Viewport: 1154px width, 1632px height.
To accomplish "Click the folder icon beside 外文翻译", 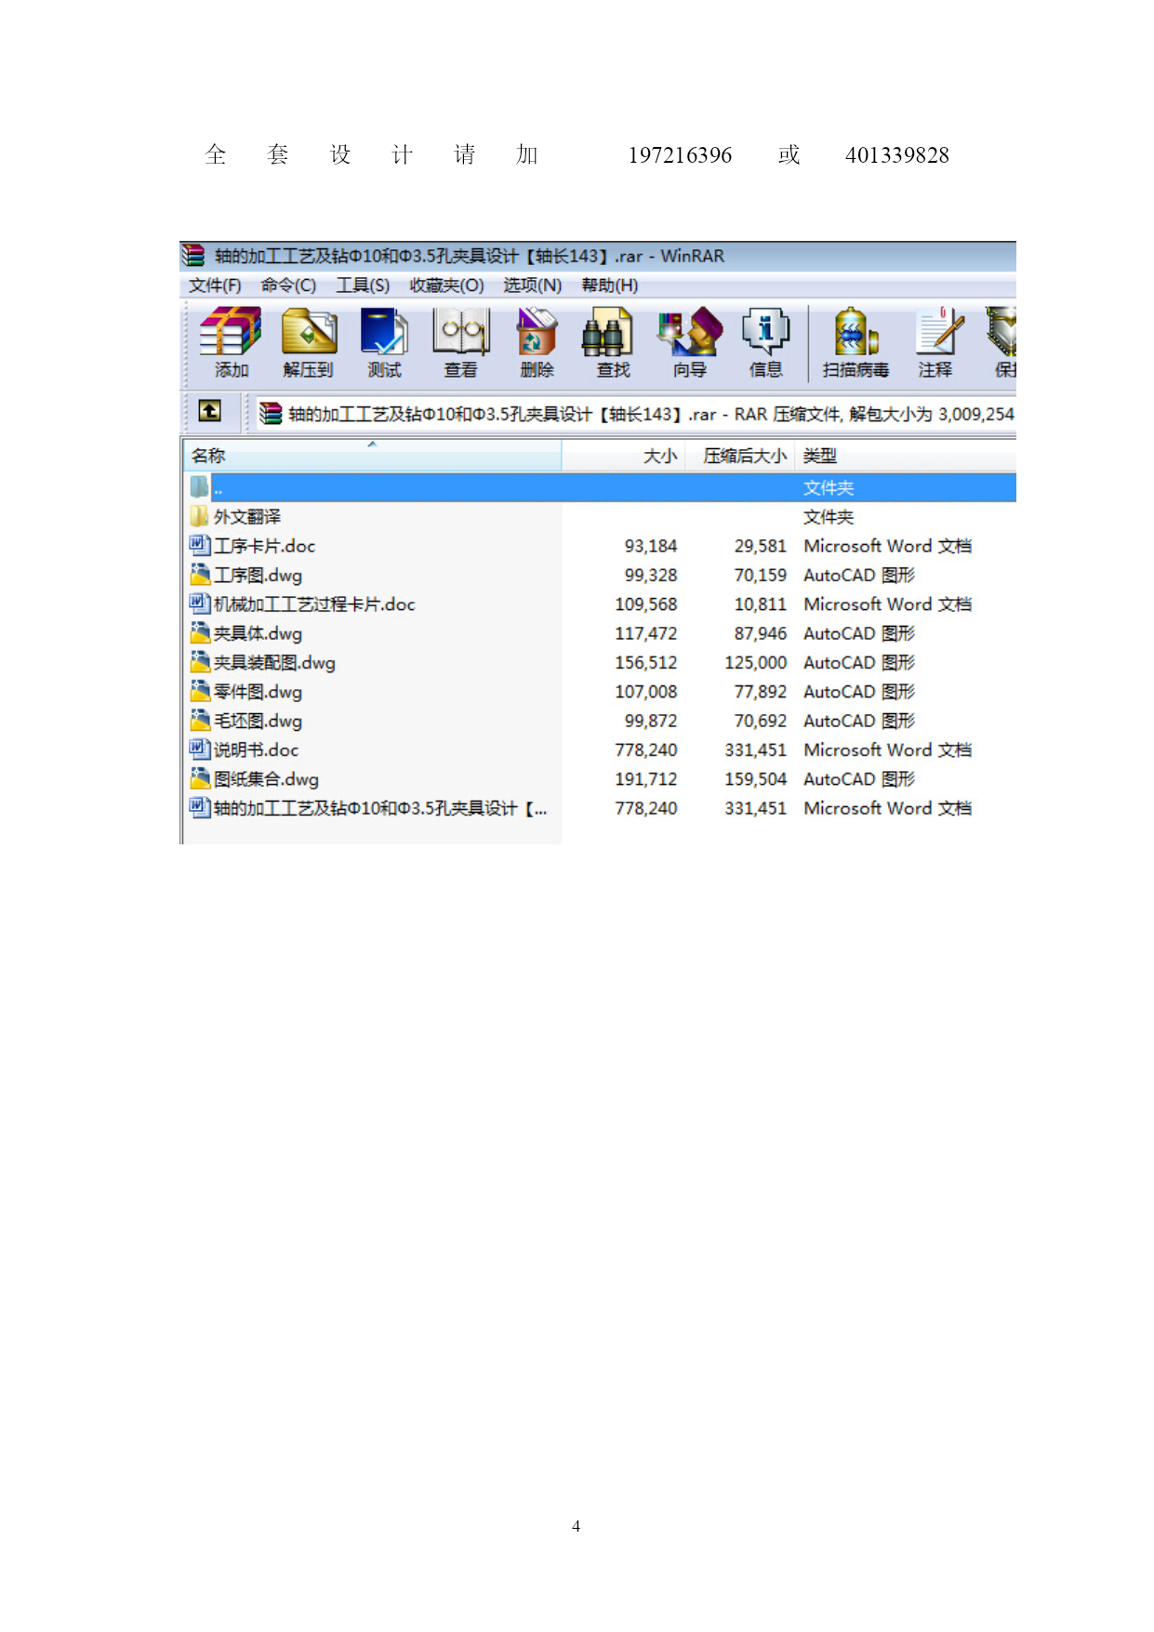I will (199, 516).
